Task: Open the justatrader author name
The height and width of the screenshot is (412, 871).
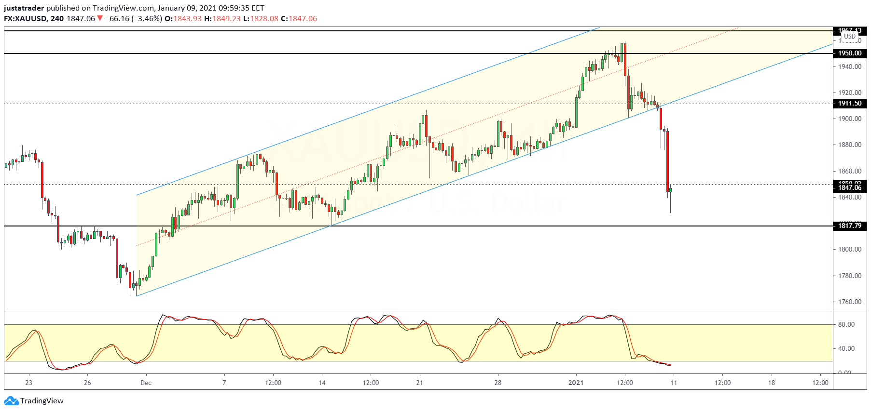Action: pyautogui.click(x=24, y=8)
